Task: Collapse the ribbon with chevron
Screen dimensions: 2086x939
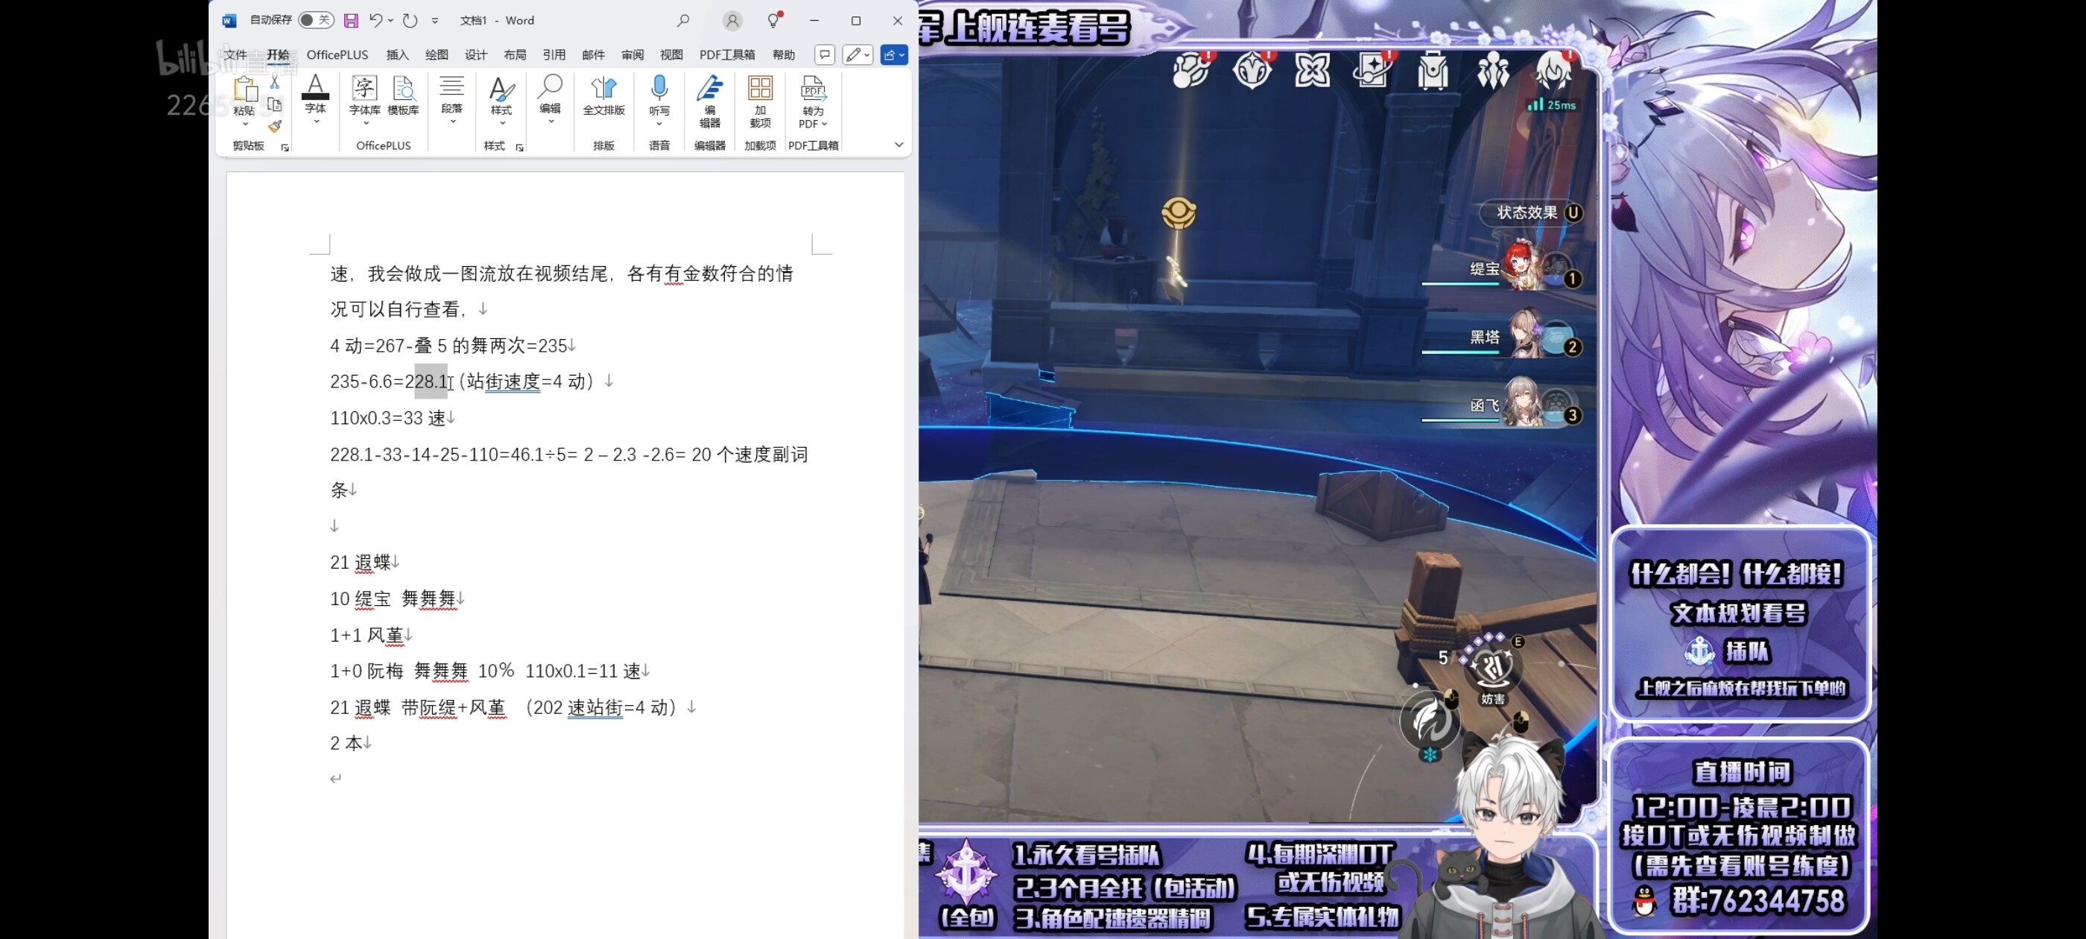Action: coord(898,145)
